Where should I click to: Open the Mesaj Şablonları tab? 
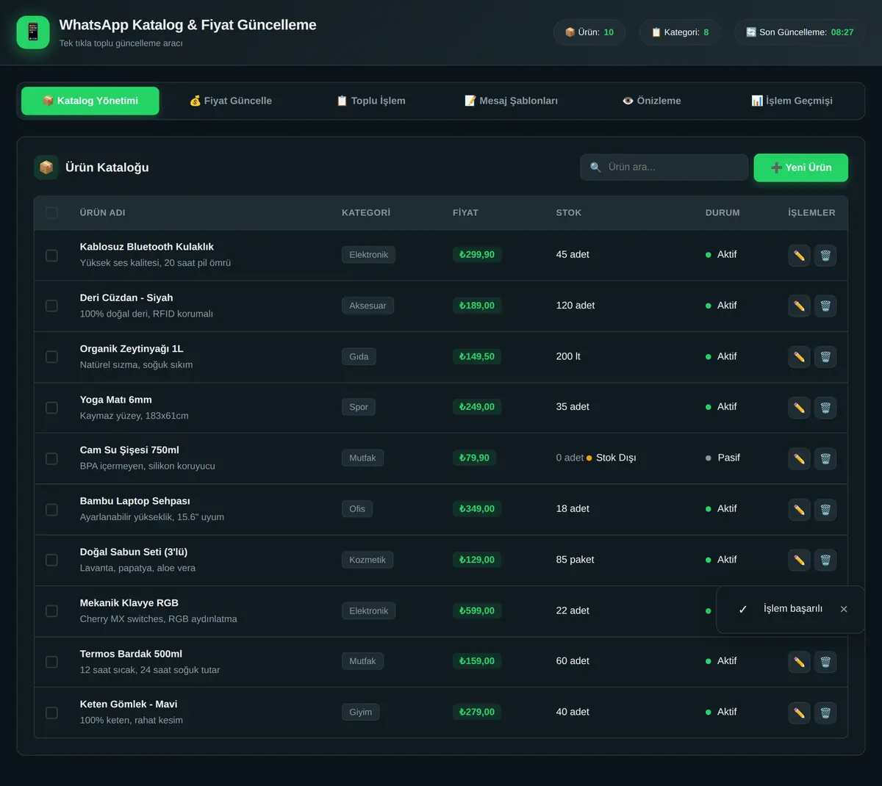click(x=512, y=101)
